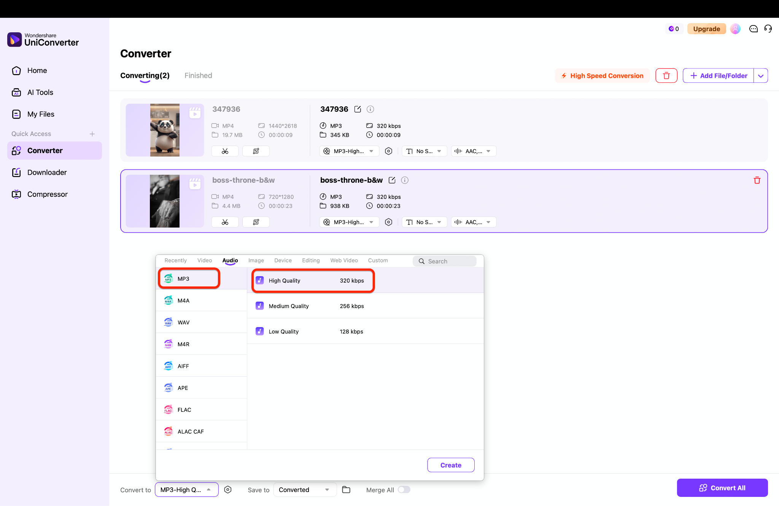Image resolution: width=779 pixels, height=506 pixels.
Task: Show info for 347936 output
Action: [370, 109]
